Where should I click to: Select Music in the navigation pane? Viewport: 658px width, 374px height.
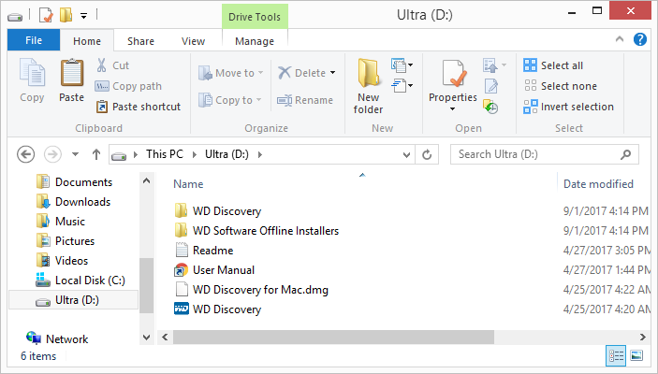(61, 222)
